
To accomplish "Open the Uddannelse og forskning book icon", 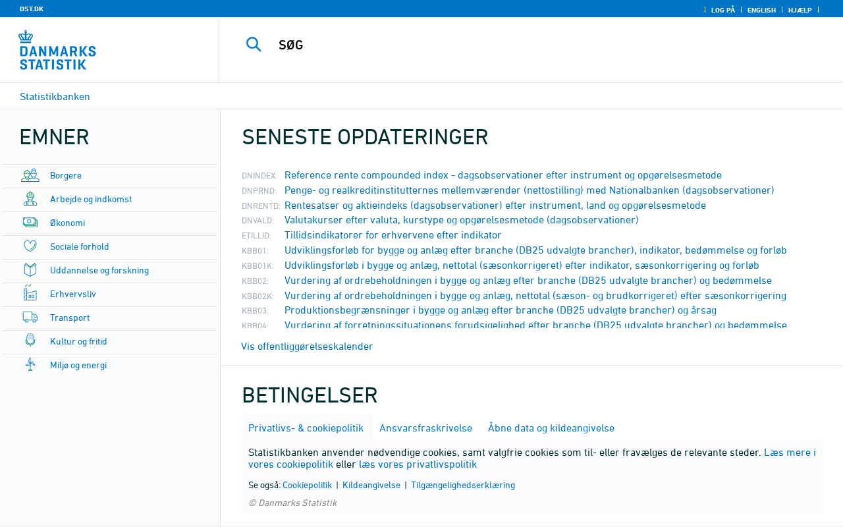I will click(30, 270).
